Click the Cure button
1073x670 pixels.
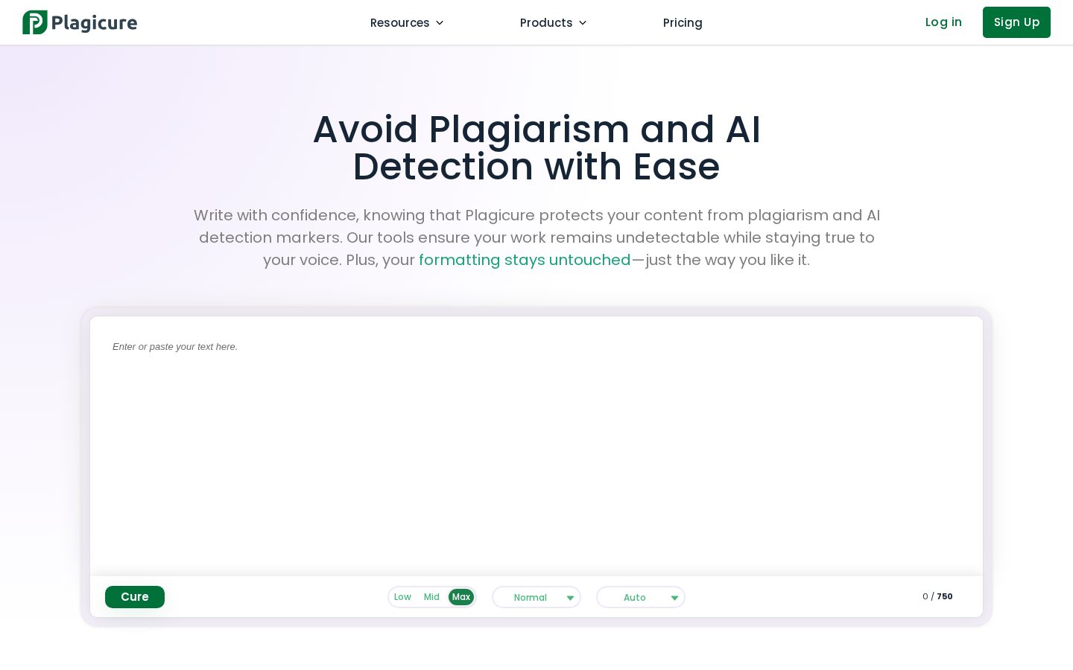[135, 597]
